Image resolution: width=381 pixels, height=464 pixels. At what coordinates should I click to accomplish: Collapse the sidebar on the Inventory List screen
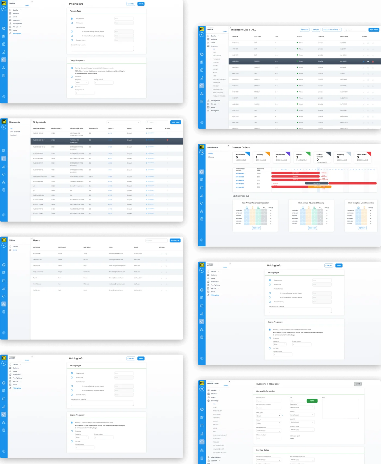(x=230, y=27)
